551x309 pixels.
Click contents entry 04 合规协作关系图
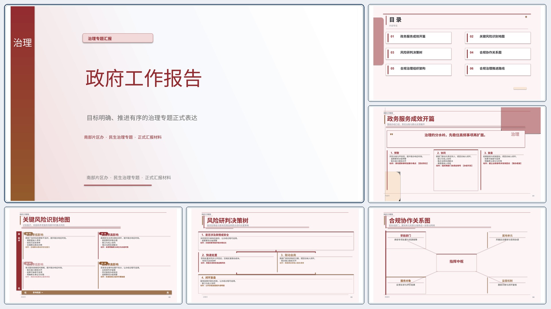498,54
